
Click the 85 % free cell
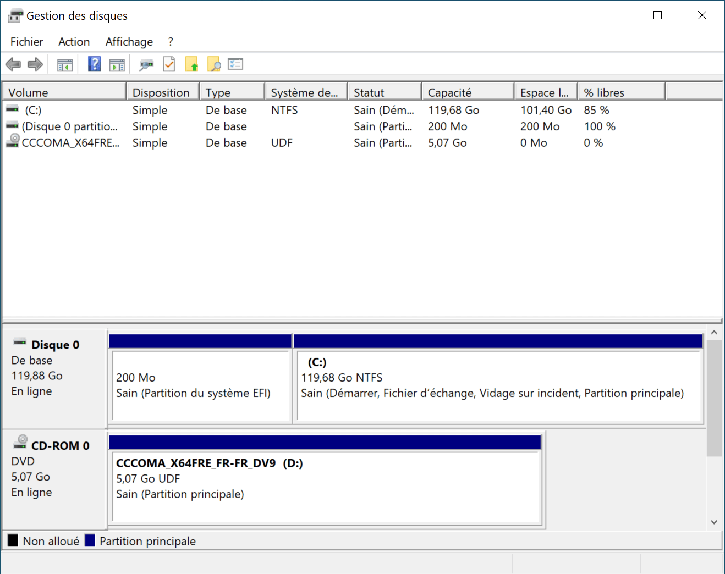coord(596,110)
